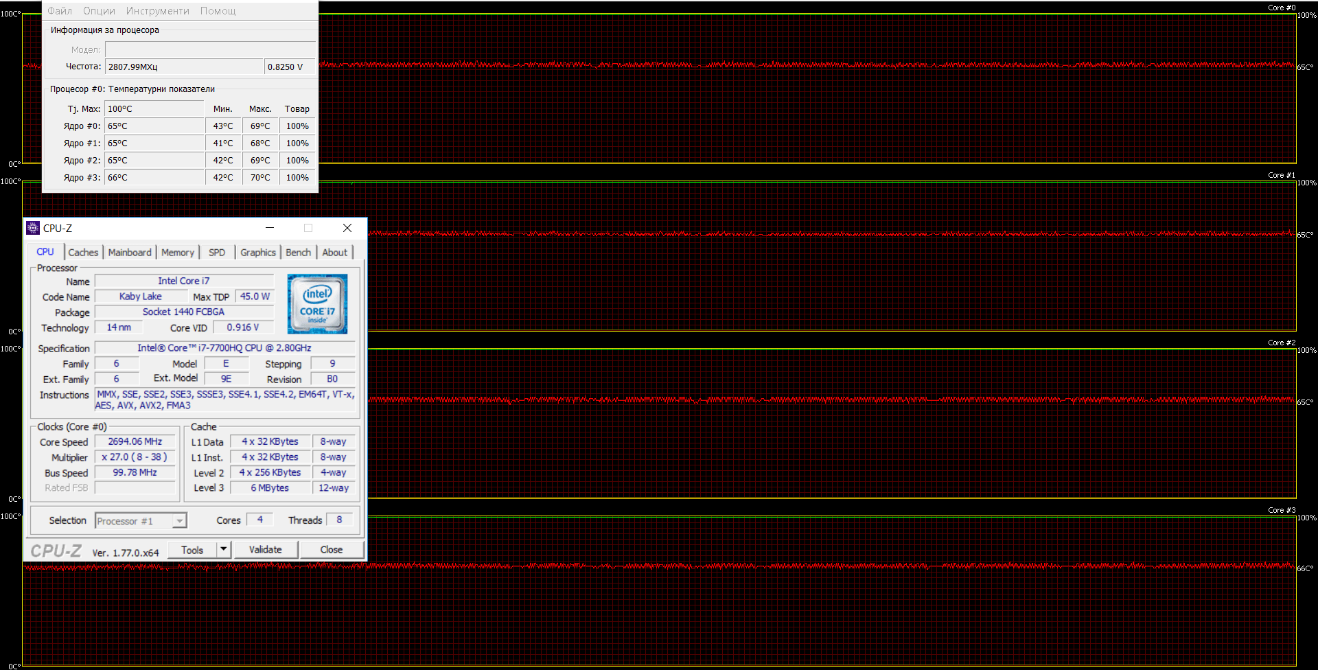Click the Ядро #3 temperature value 66°C

tap(154, 177)
